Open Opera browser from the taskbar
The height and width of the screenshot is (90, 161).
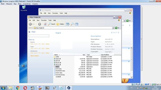pos(25,88)
